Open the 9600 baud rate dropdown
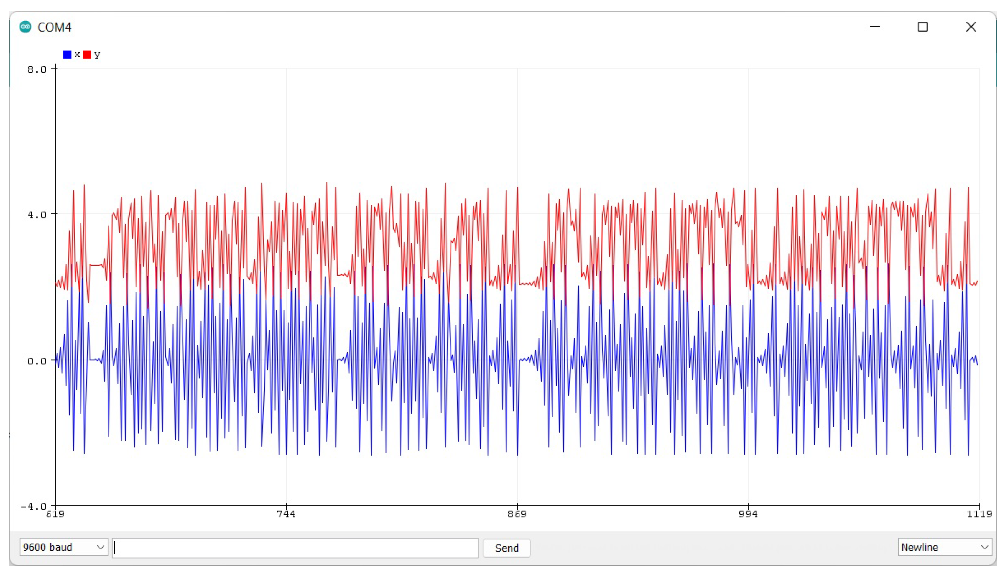1007x574 pixels. tap(64, 547)
